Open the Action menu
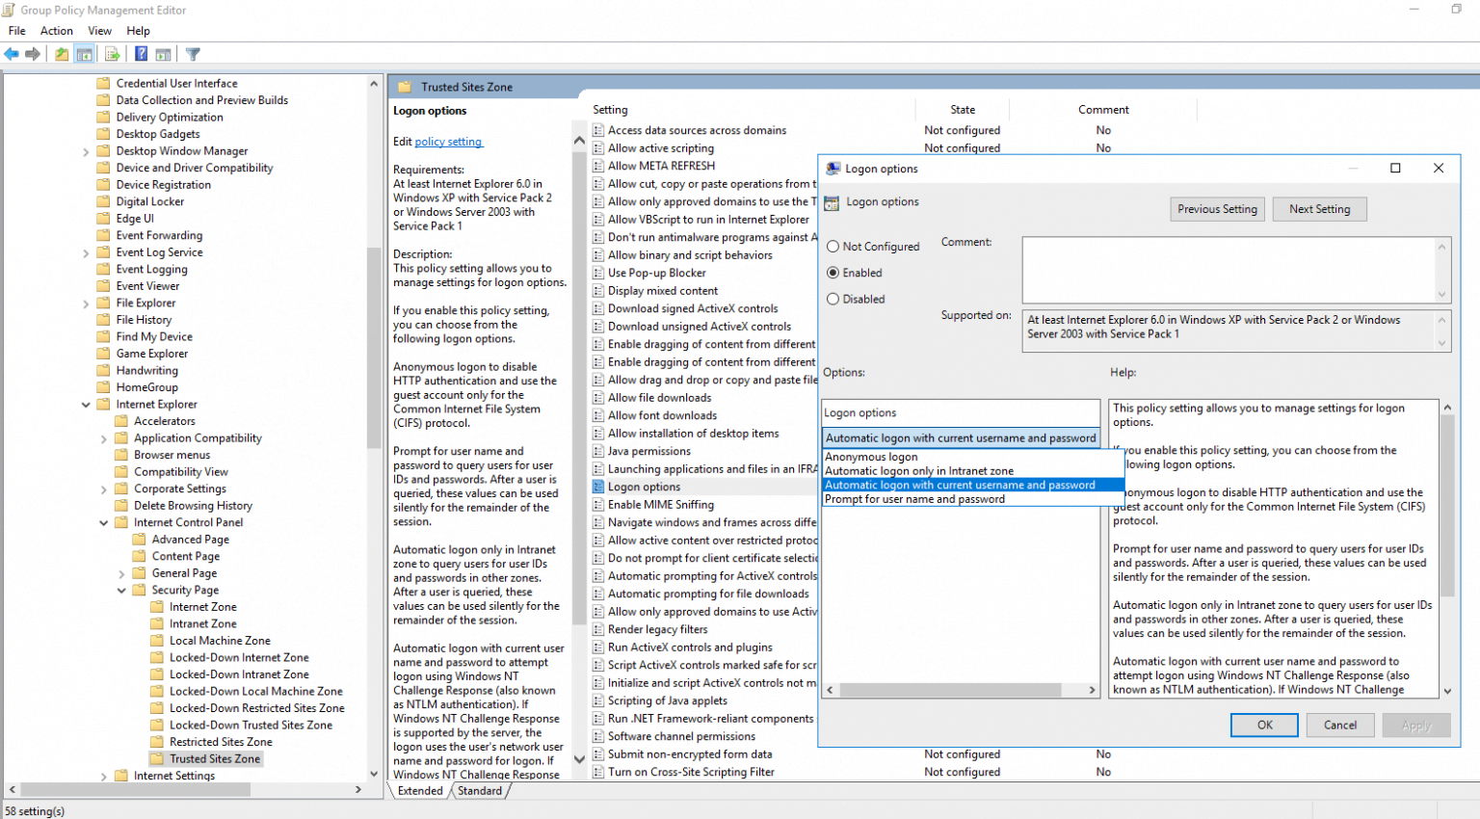 [57, 31]
